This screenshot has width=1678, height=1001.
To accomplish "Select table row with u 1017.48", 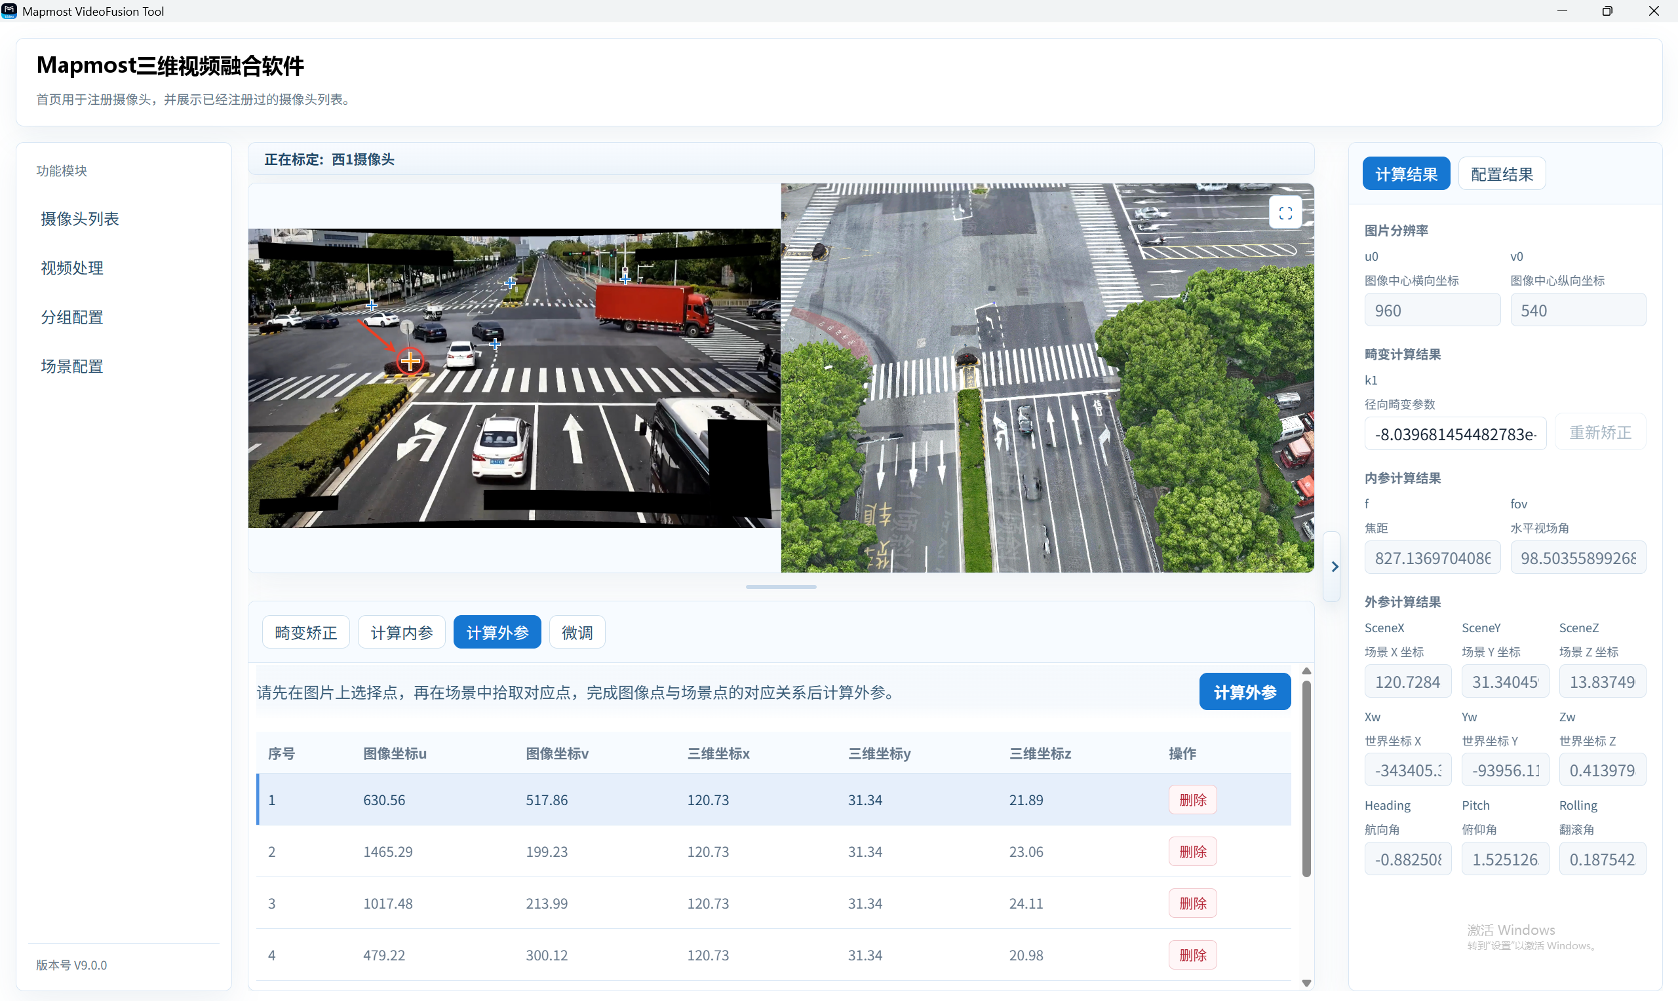I will [x=774, y=903].
